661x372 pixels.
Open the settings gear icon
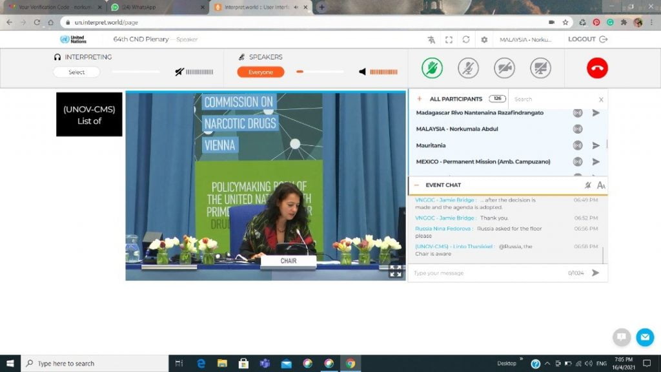click(x=484, y=39)
